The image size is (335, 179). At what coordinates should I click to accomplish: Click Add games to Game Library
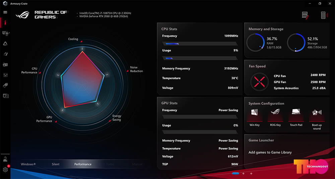[x=270, y=152]
